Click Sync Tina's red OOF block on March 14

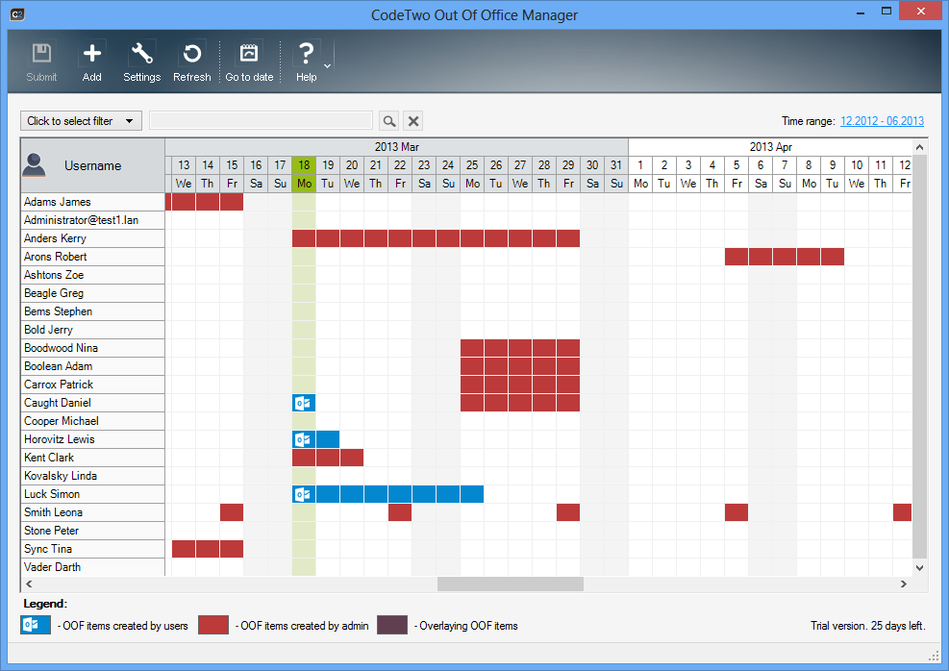coord(208,549)
